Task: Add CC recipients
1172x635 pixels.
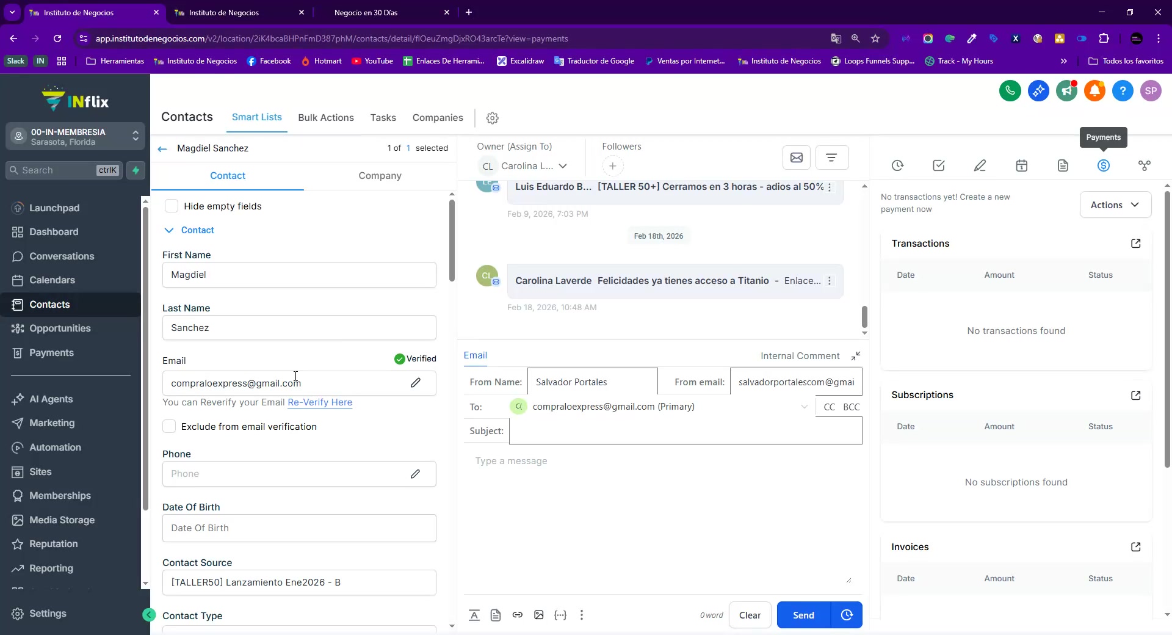Action: point(829,407)
